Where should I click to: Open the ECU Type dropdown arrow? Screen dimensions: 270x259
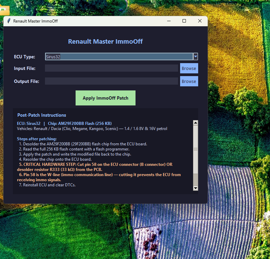195,56
